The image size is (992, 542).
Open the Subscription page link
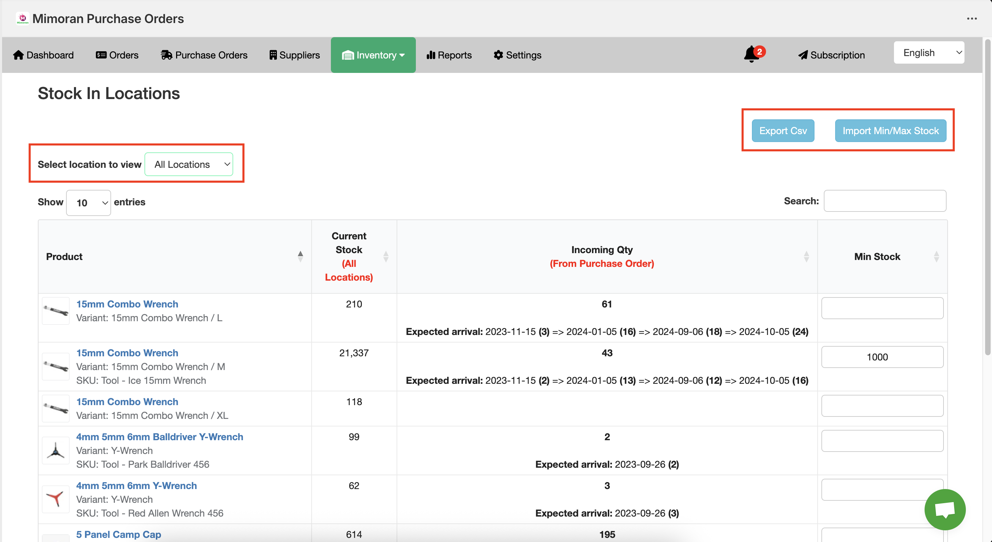coord(832,55)
